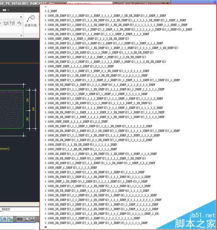Click the quick view drawings status bar icon
This screenshot has height=230, width=217.
[x=32, y=219]
